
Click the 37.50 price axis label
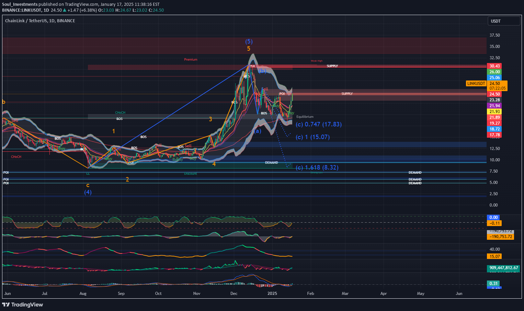click(494, 35)
